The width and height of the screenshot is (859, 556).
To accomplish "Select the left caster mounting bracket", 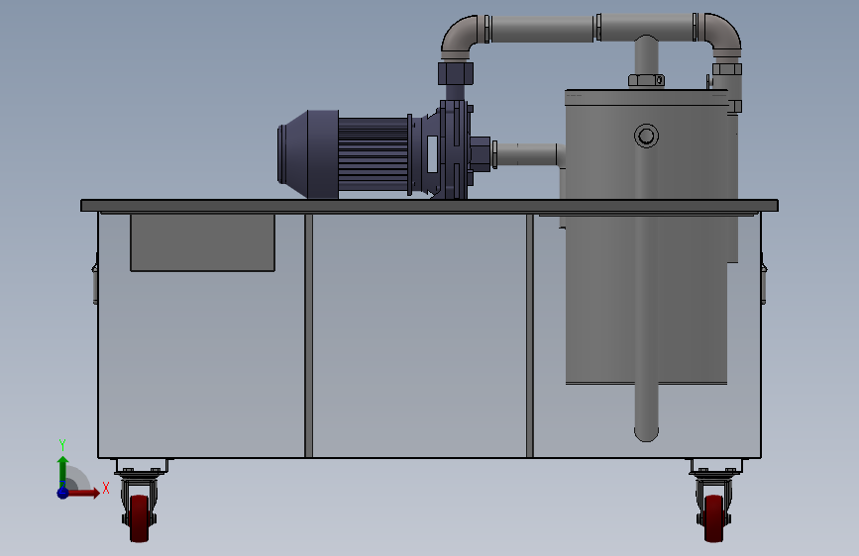I will point(142,466).
